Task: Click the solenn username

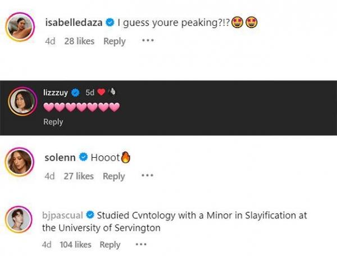Action: [60, 158]
